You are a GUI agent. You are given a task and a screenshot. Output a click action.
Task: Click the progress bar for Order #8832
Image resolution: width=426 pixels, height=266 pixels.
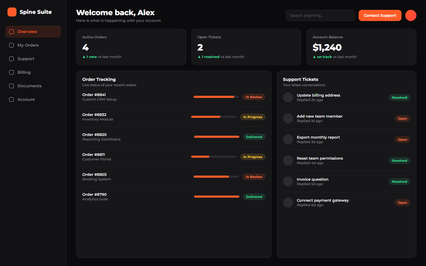pos(214,117)
